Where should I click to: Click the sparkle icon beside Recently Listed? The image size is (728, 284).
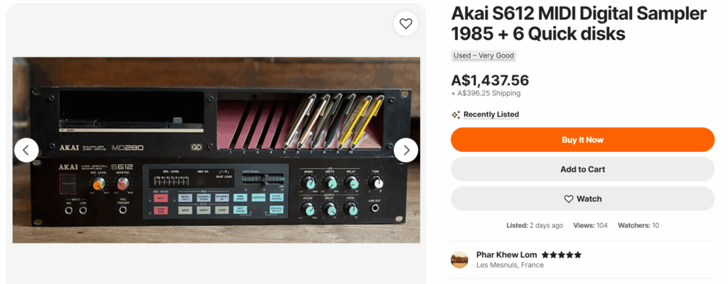coord(456,114)
